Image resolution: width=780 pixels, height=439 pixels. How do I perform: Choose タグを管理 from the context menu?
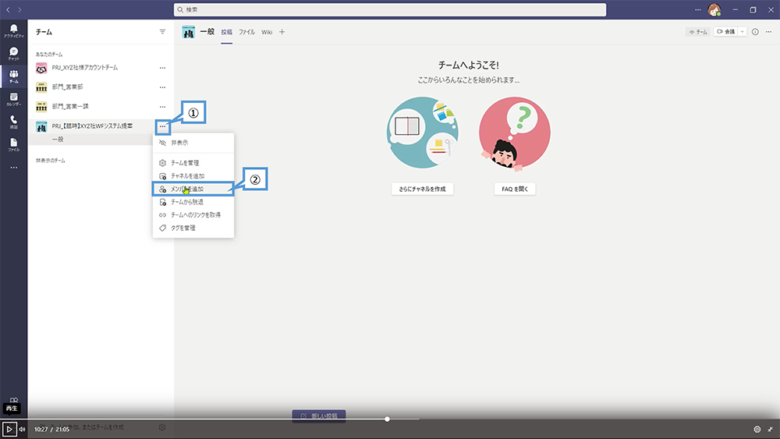click(x=193, y=228)
